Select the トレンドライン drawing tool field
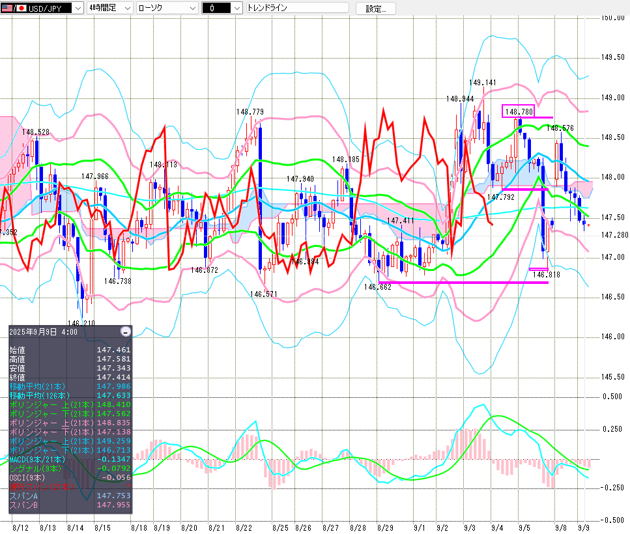The image size is (630, 534). pos(297,8)
